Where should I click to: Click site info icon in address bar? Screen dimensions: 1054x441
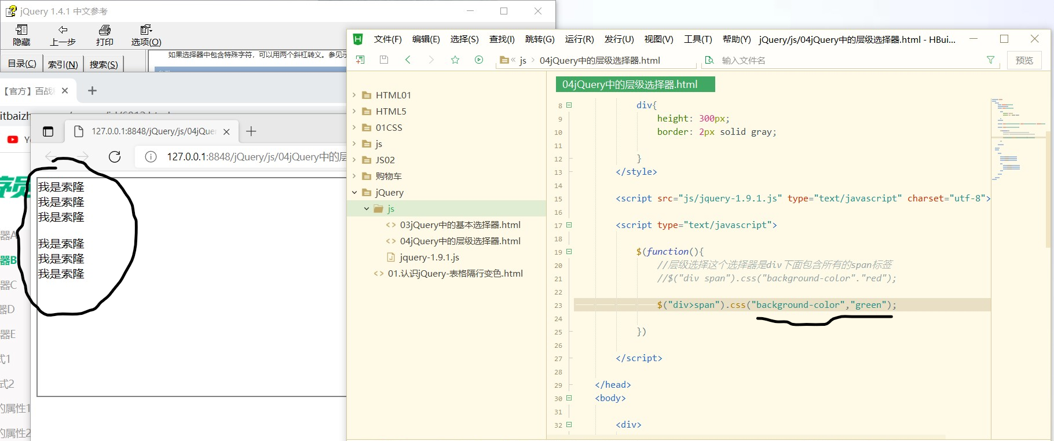coord(151,157)
